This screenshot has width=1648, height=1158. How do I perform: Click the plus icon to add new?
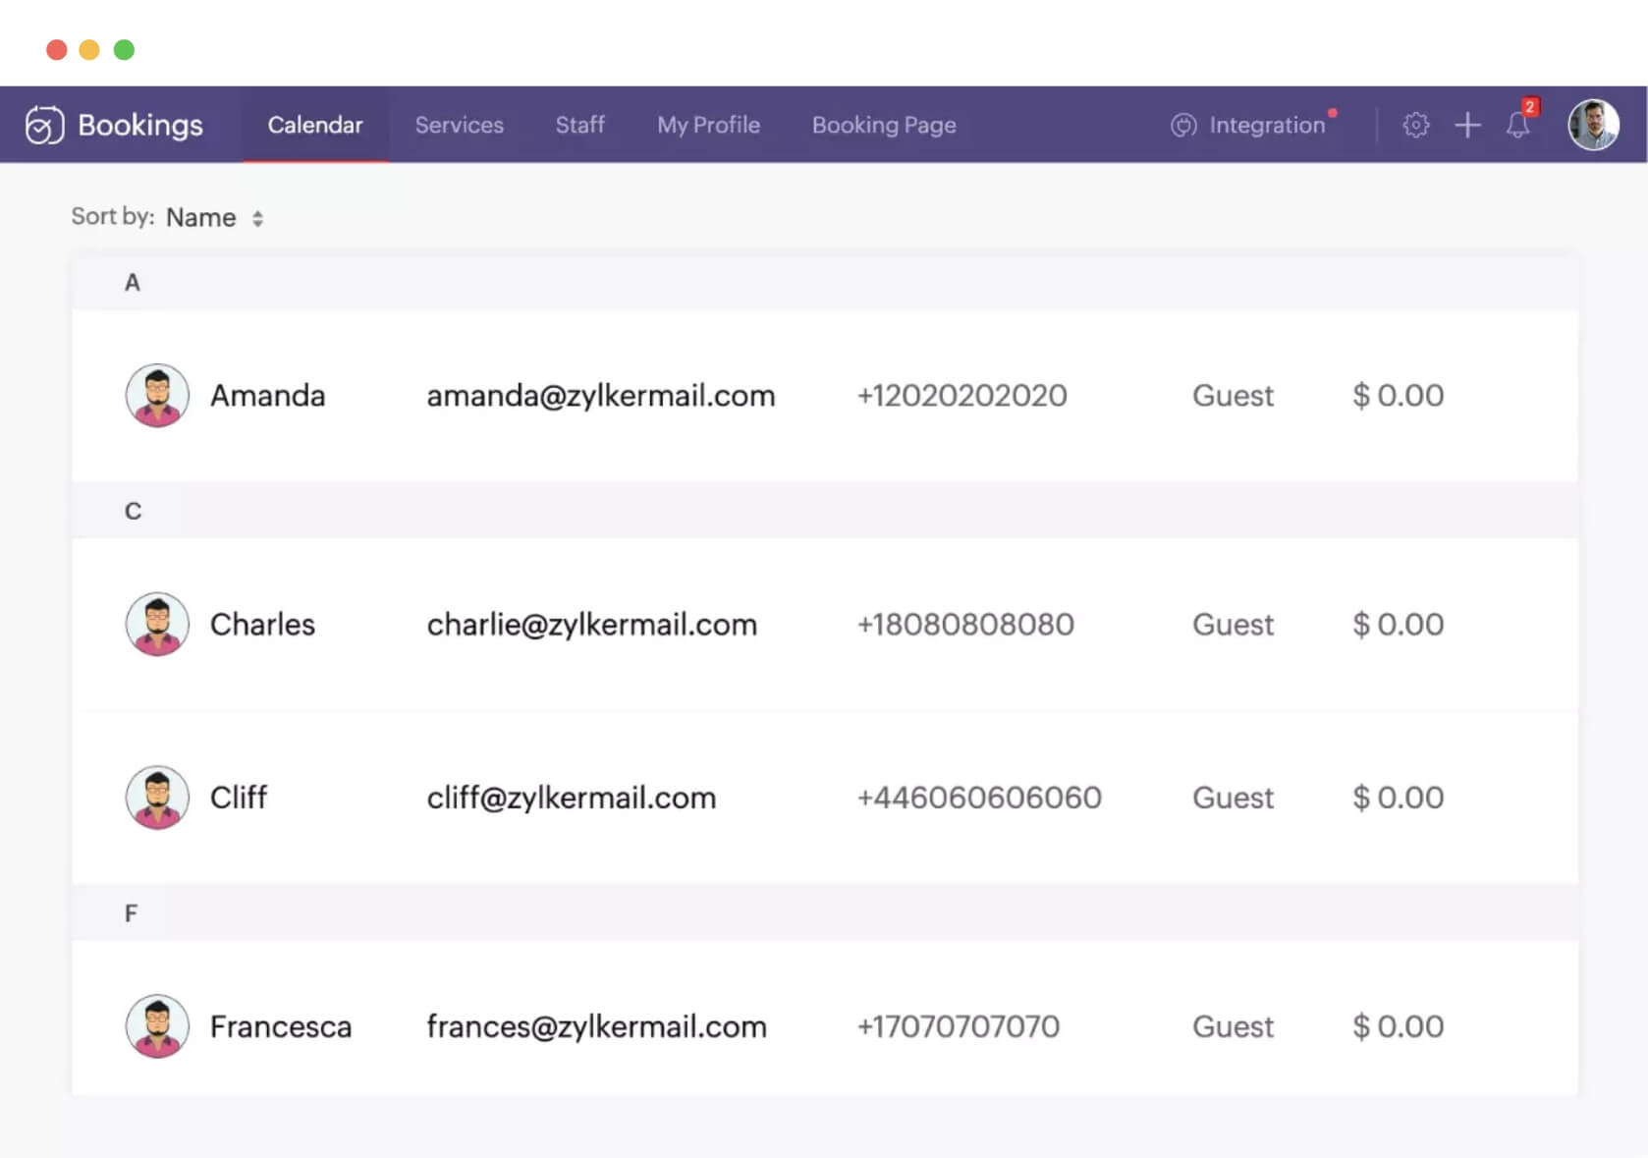(x=1467, y=125)
